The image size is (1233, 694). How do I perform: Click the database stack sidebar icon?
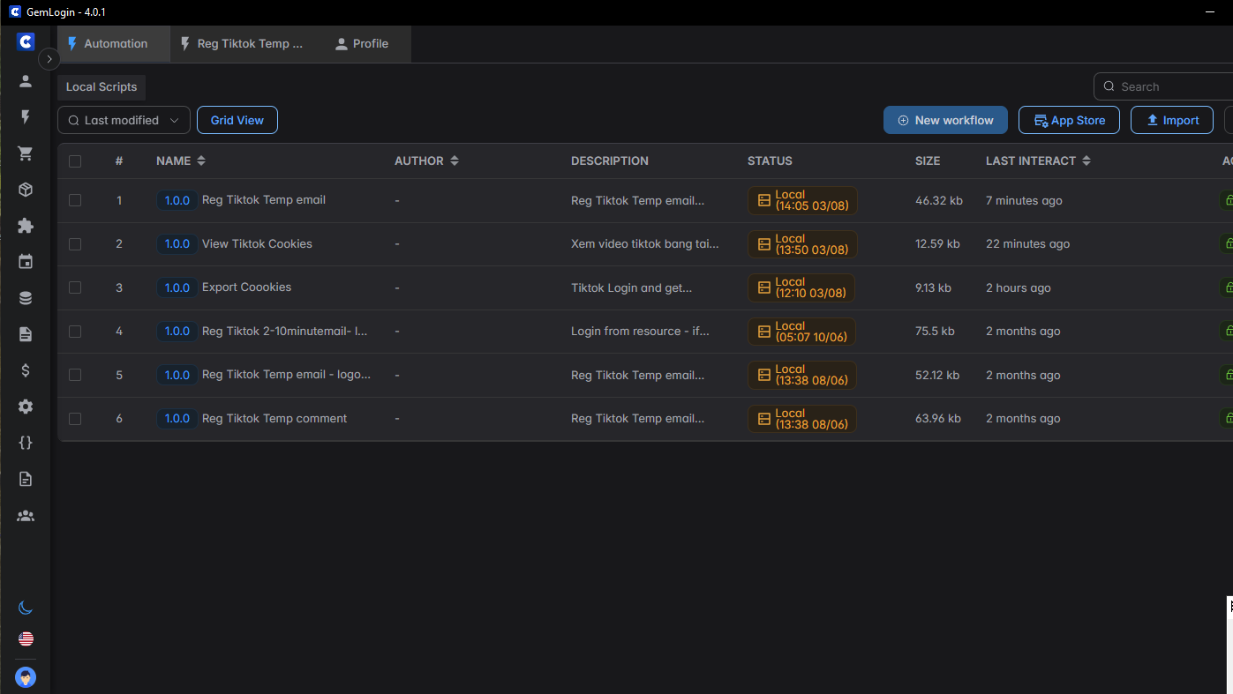click(26, 298)
